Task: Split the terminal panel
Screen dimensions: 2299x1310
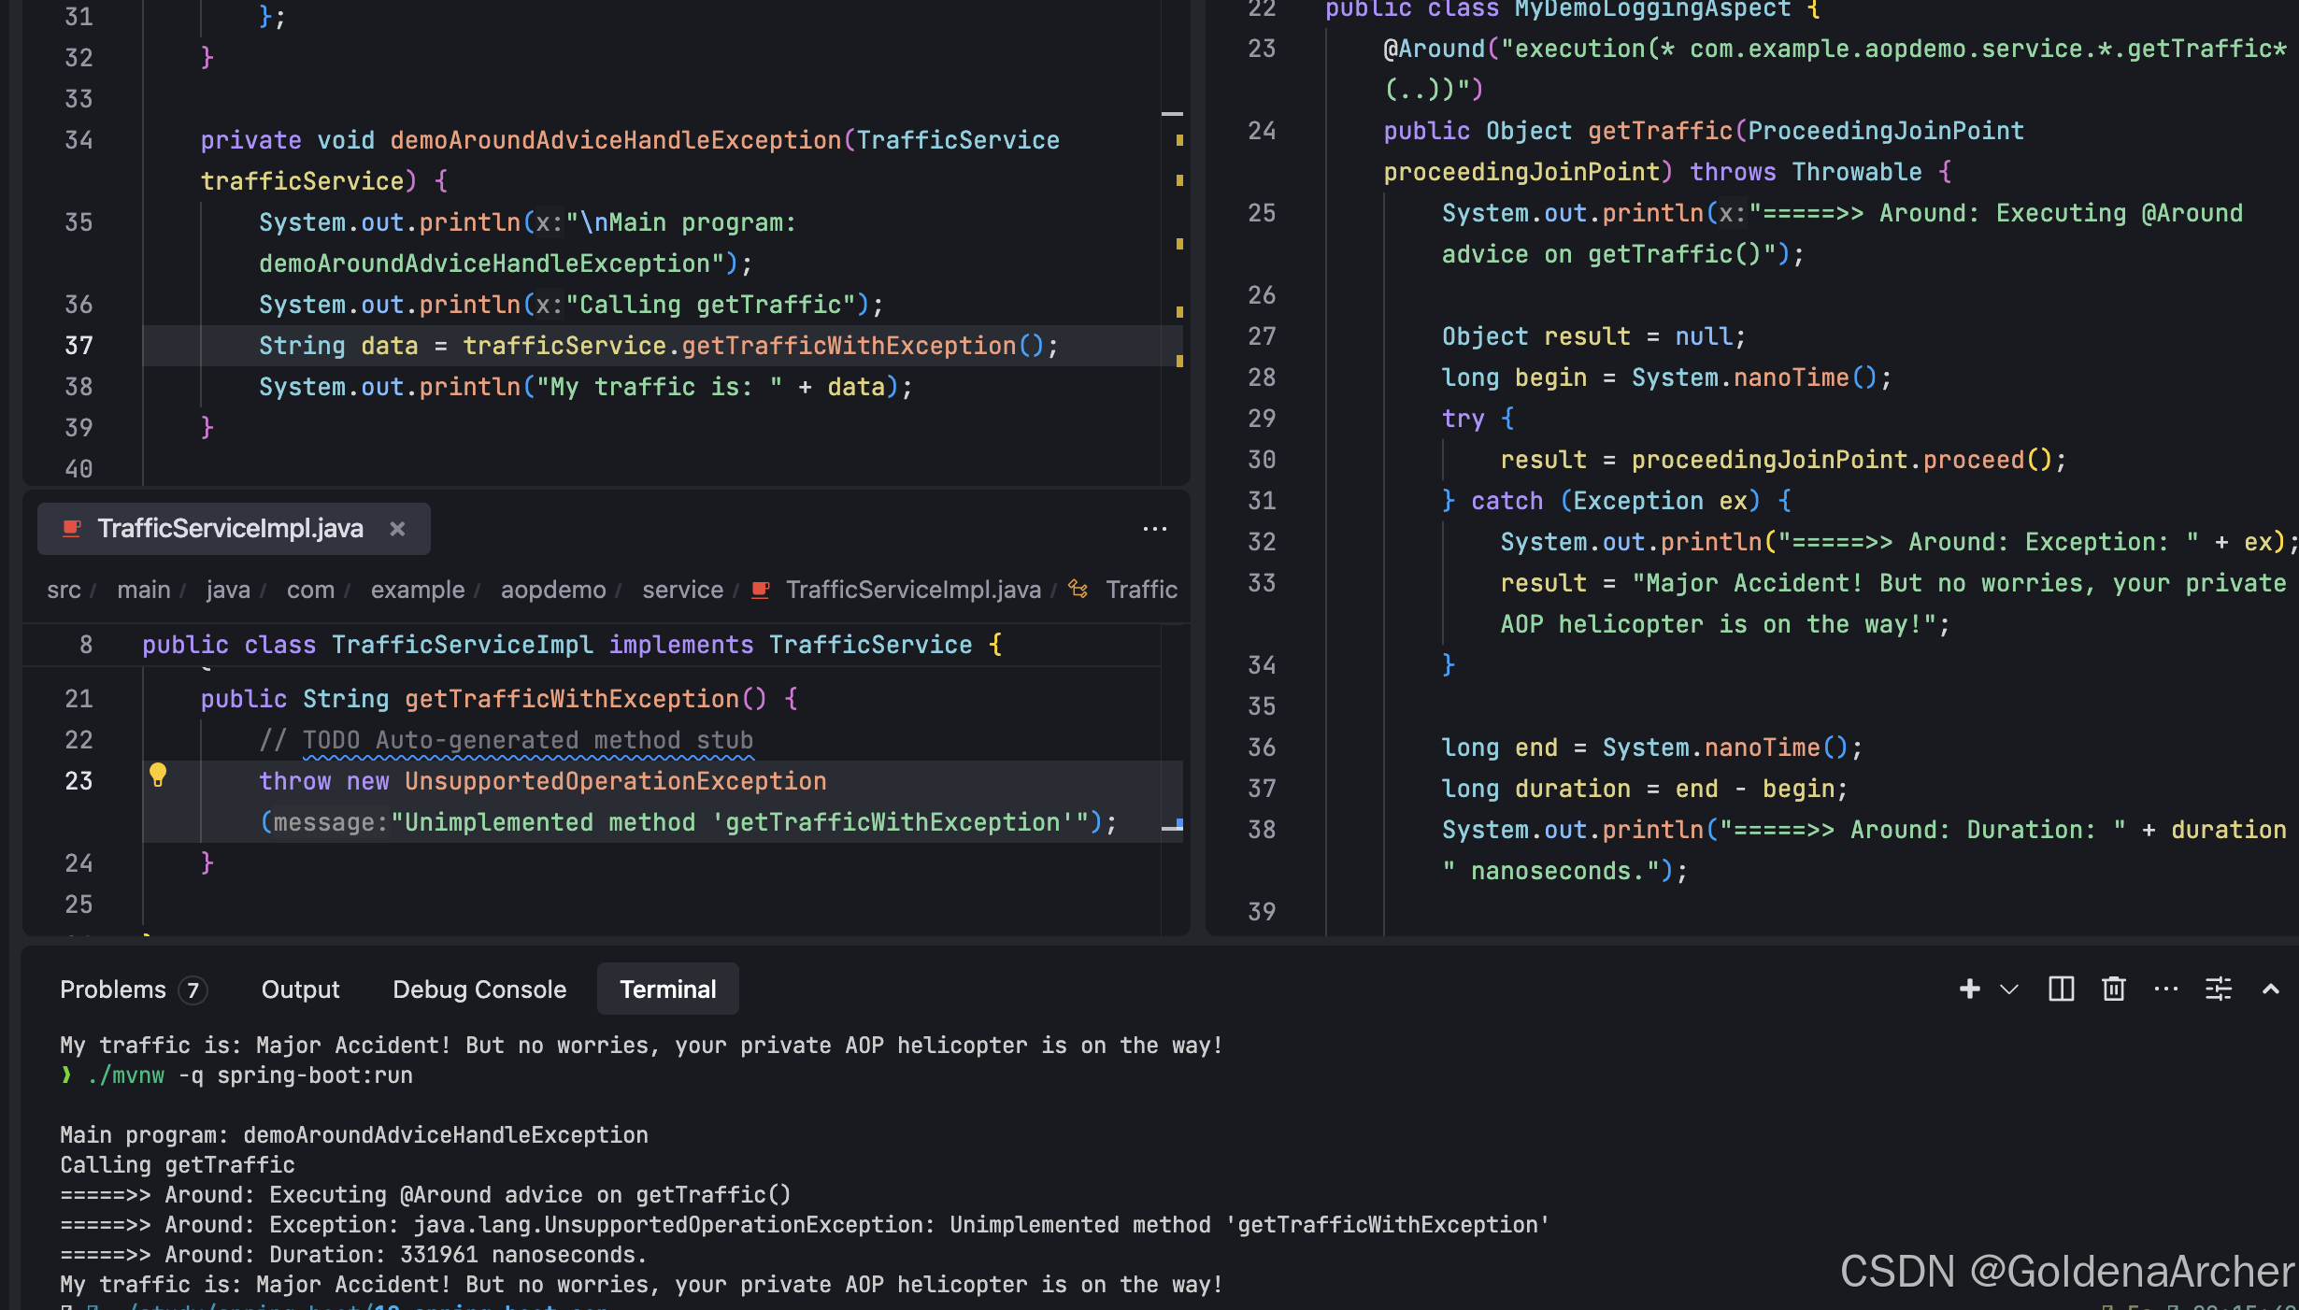Action: pyautogui.click(x=2061, y=989)
